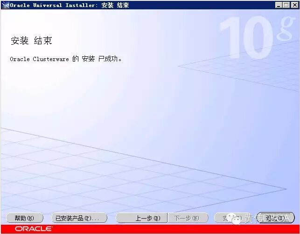Go back with the 上一步(B) button

point(141,218)
